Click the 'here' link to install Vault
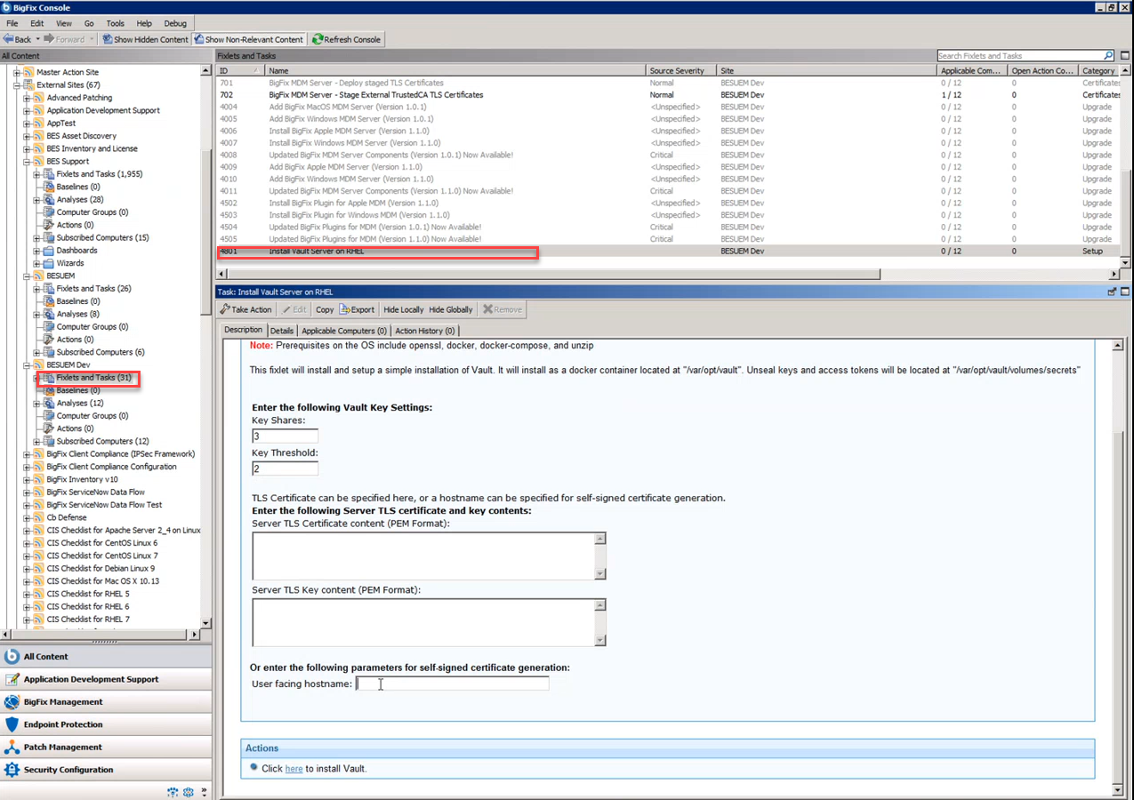The height and width of the screenshot is (800, 1134). (294, 769)
